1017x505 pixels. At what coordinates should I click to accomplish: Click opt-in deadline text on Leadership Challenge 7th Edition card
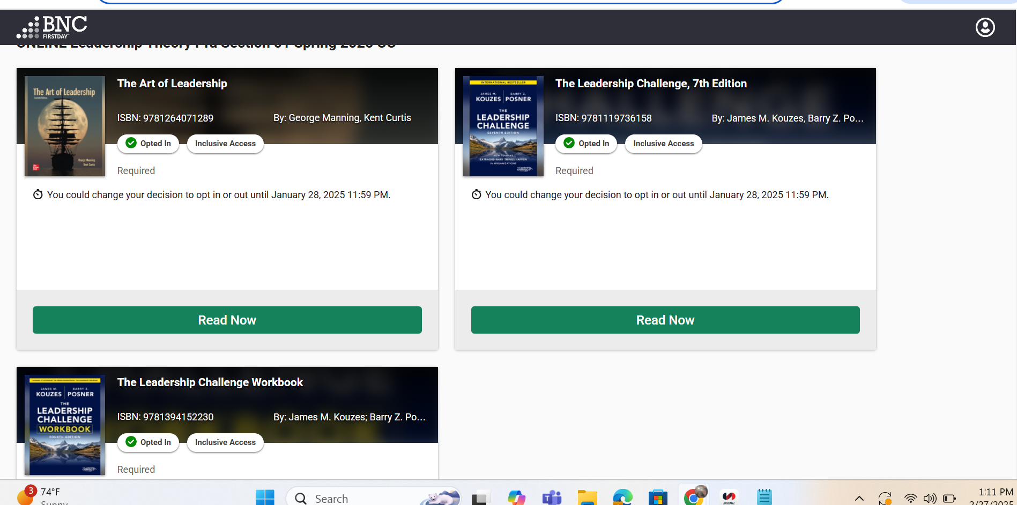coord(657,195)
